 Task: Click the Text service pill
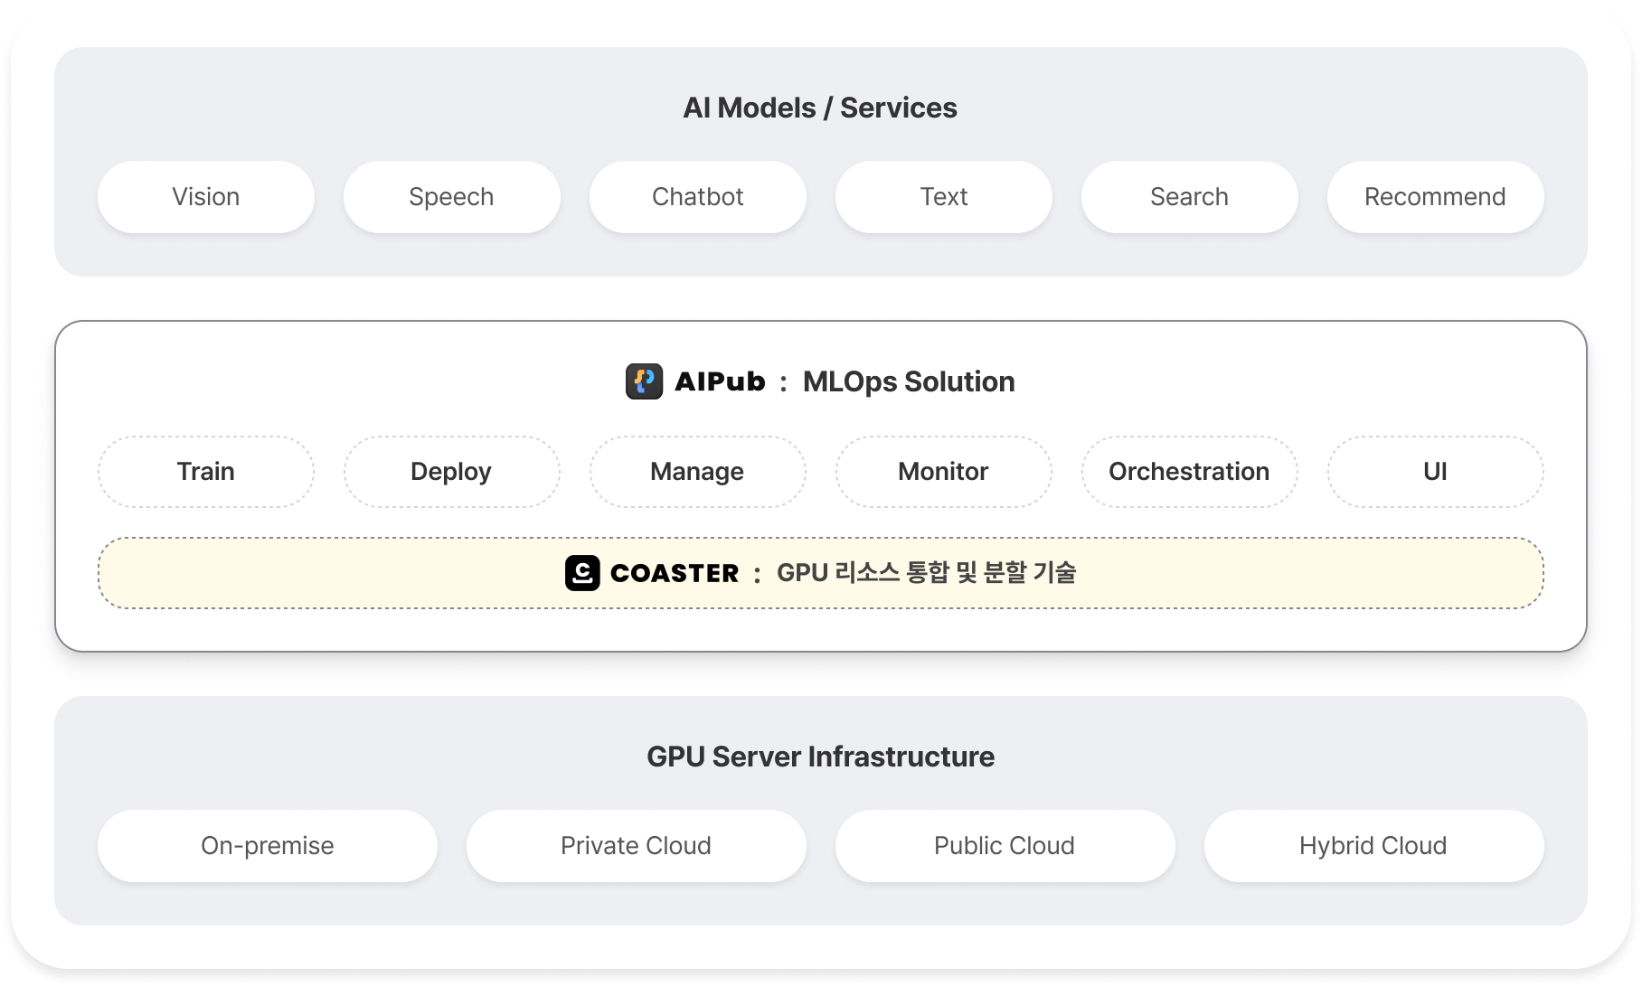click(944, 197)
